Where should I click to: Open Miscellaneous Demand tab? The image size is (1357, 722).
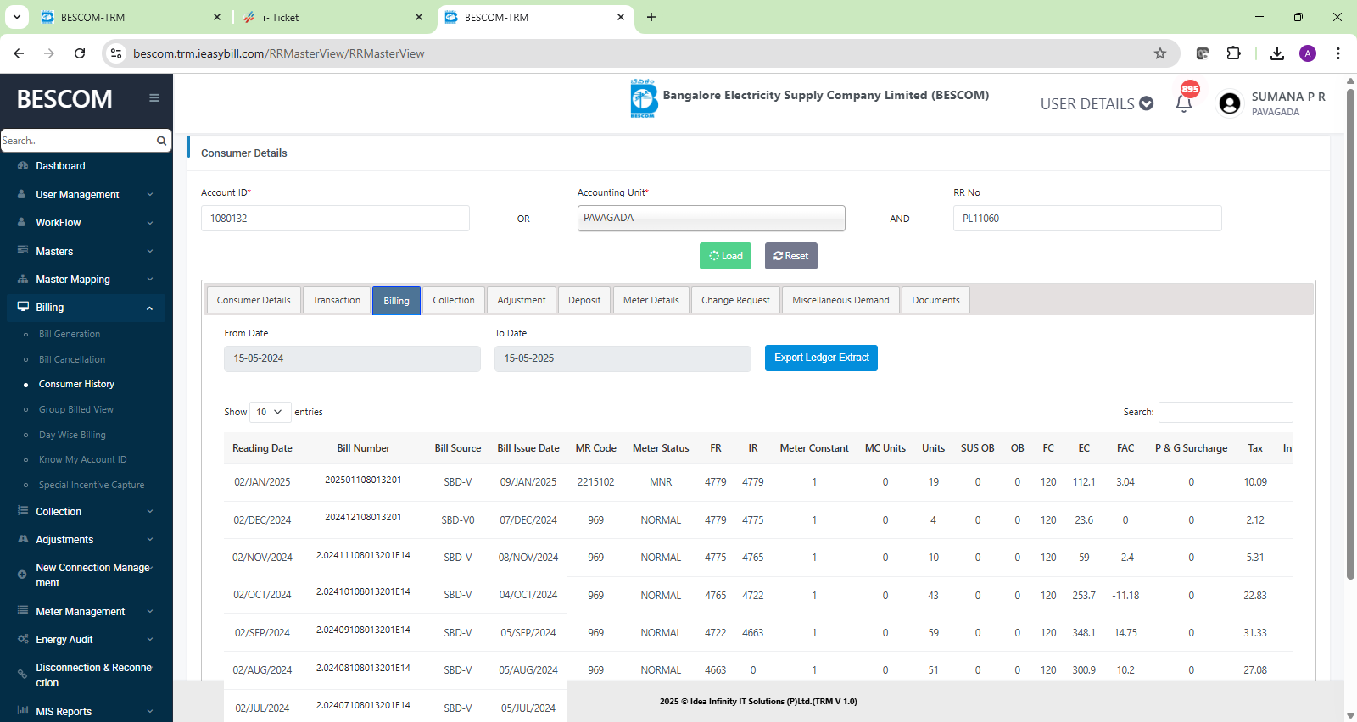(x=840, y=300)
